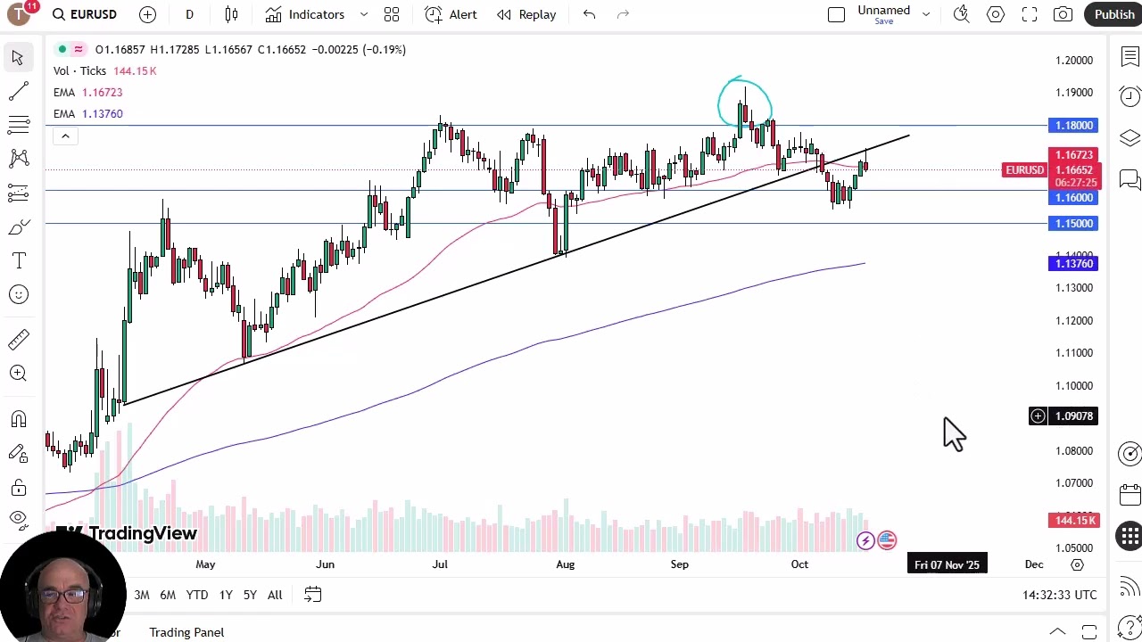Collapse the indicator legend chevron
This screenshot has width=1142, height=642.
(x=65, y=136)
